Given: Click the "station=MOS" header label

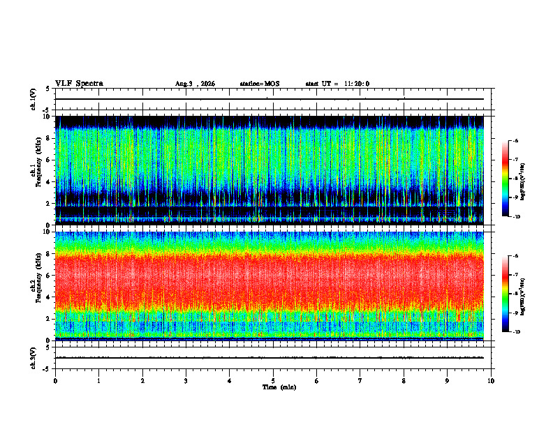Looking at the screenshot, I should tap(260, 84).
